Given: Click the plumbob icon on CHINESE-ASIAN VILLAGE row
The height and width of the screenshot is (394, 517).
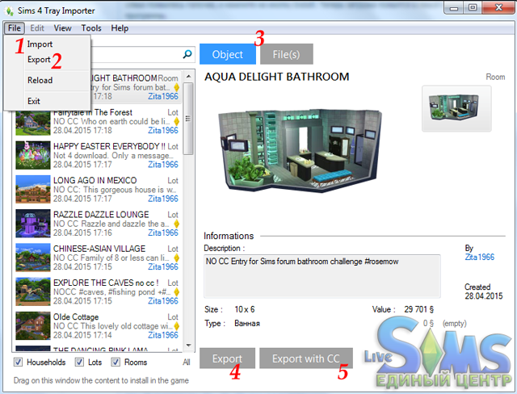Looking at the screenshot, I should coord(176,258).
